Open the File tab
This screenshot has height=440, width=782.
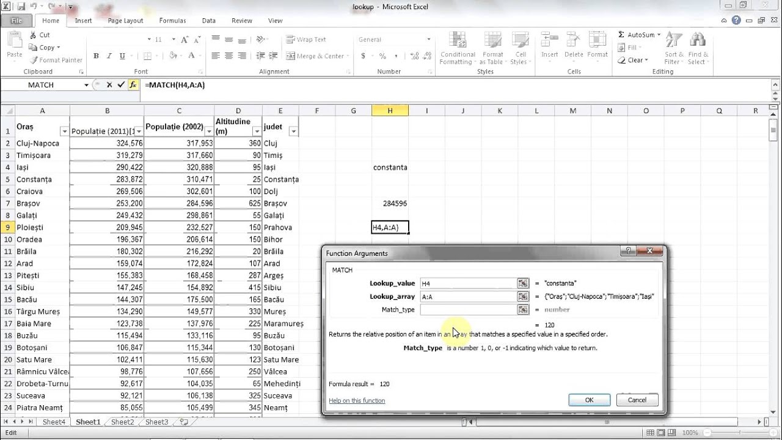(16, 20)
